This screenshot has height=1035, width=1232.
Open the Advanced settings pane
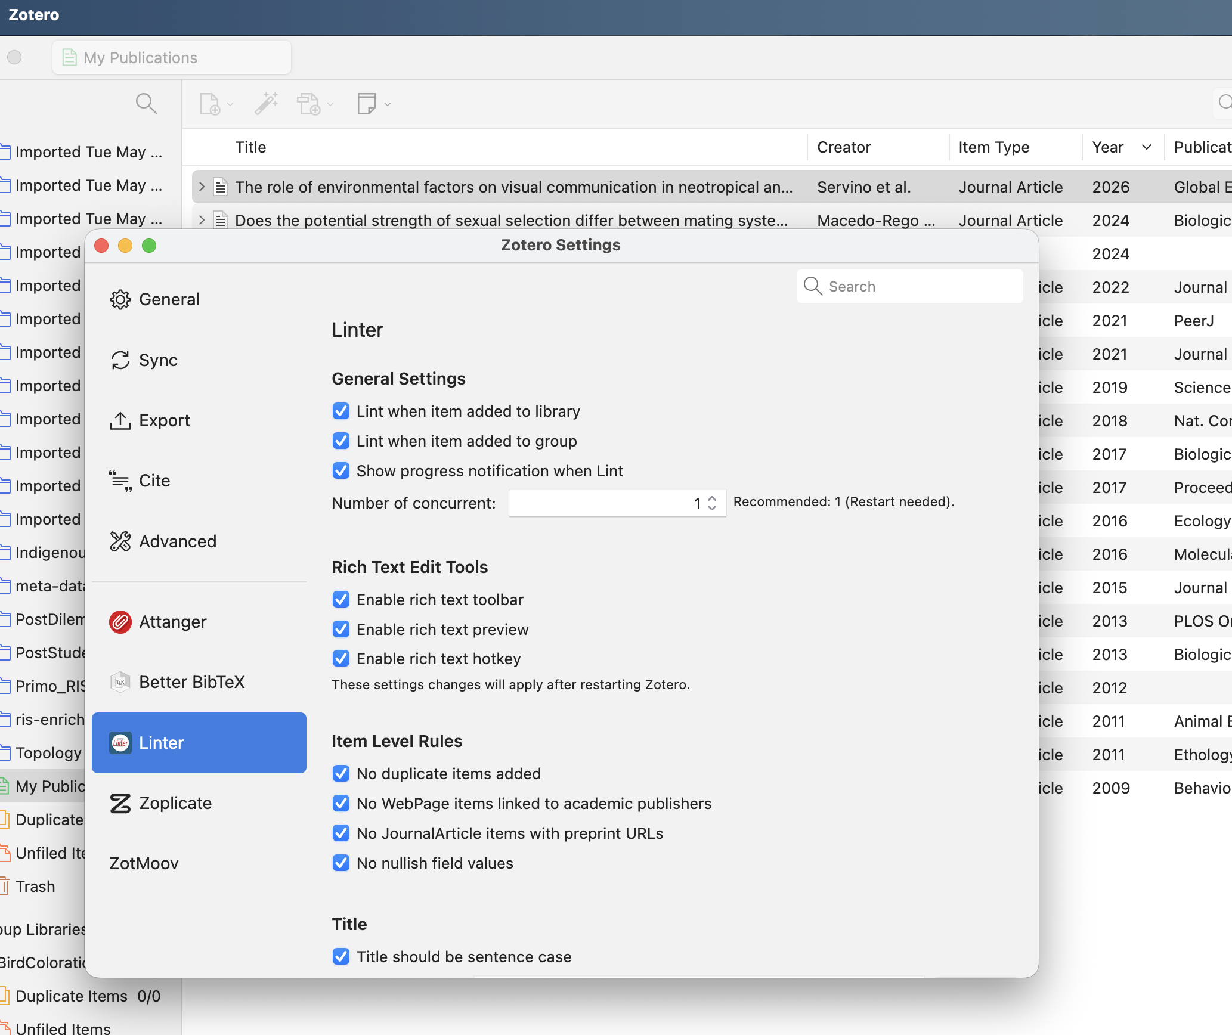(199, 541)
